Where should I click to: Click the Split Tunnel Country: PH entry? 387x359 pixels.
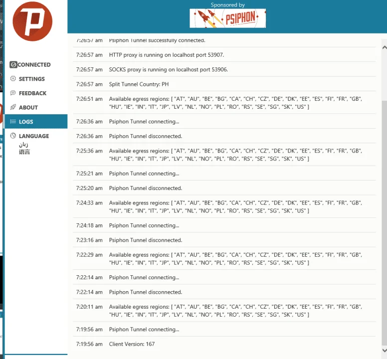pos(224,84)
